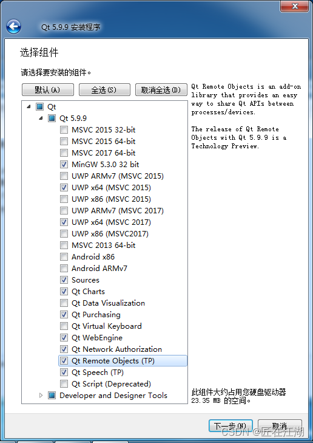Toggle Developer and Designer Tools checkbox

tap(52, 395)
